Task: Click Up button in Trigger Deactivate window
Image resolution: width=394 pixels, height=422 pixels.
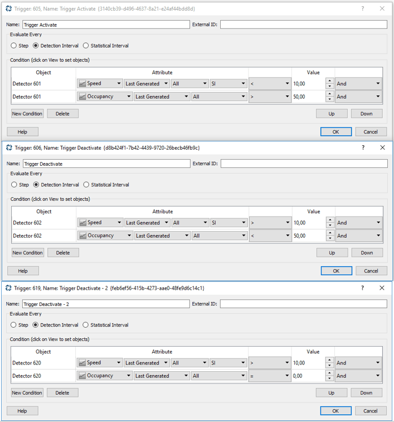Action: coord(332,253)
